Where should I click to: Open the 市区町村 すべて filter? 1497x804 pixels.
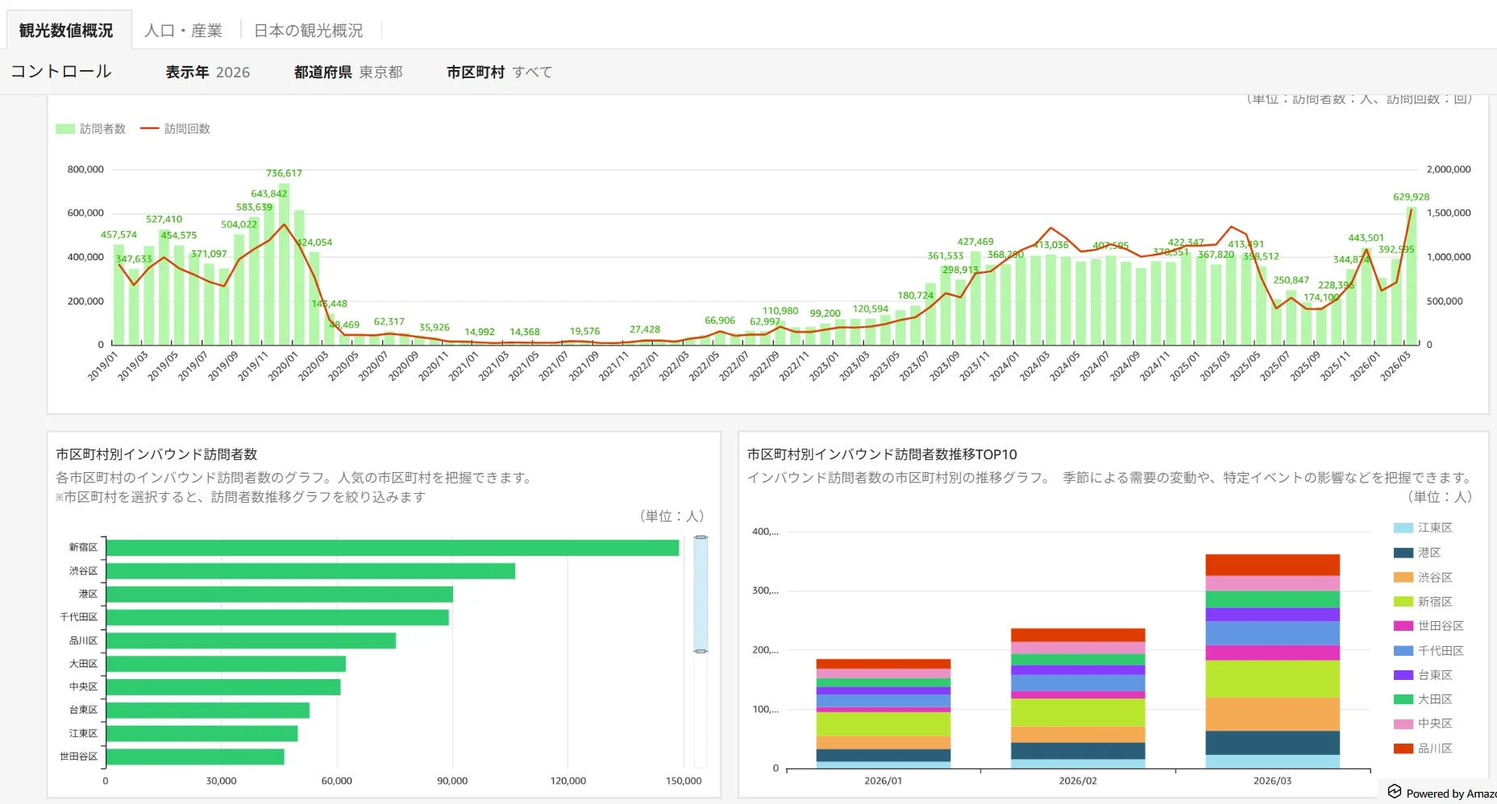(500, 73)
